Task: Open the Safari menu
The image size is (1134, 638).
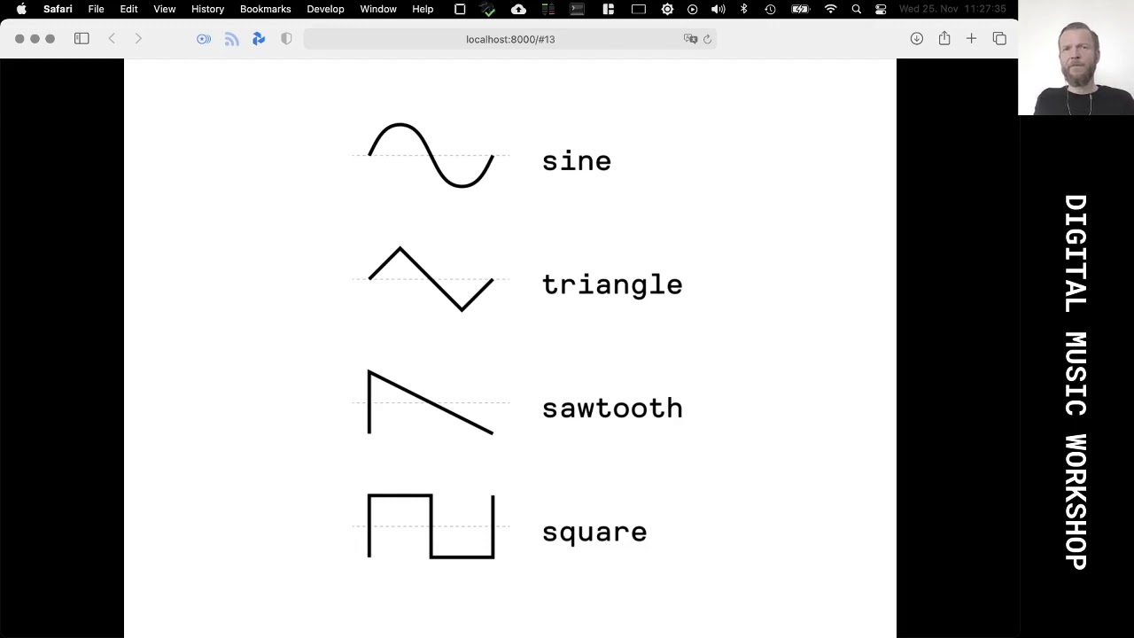Action: coord(58,9)
